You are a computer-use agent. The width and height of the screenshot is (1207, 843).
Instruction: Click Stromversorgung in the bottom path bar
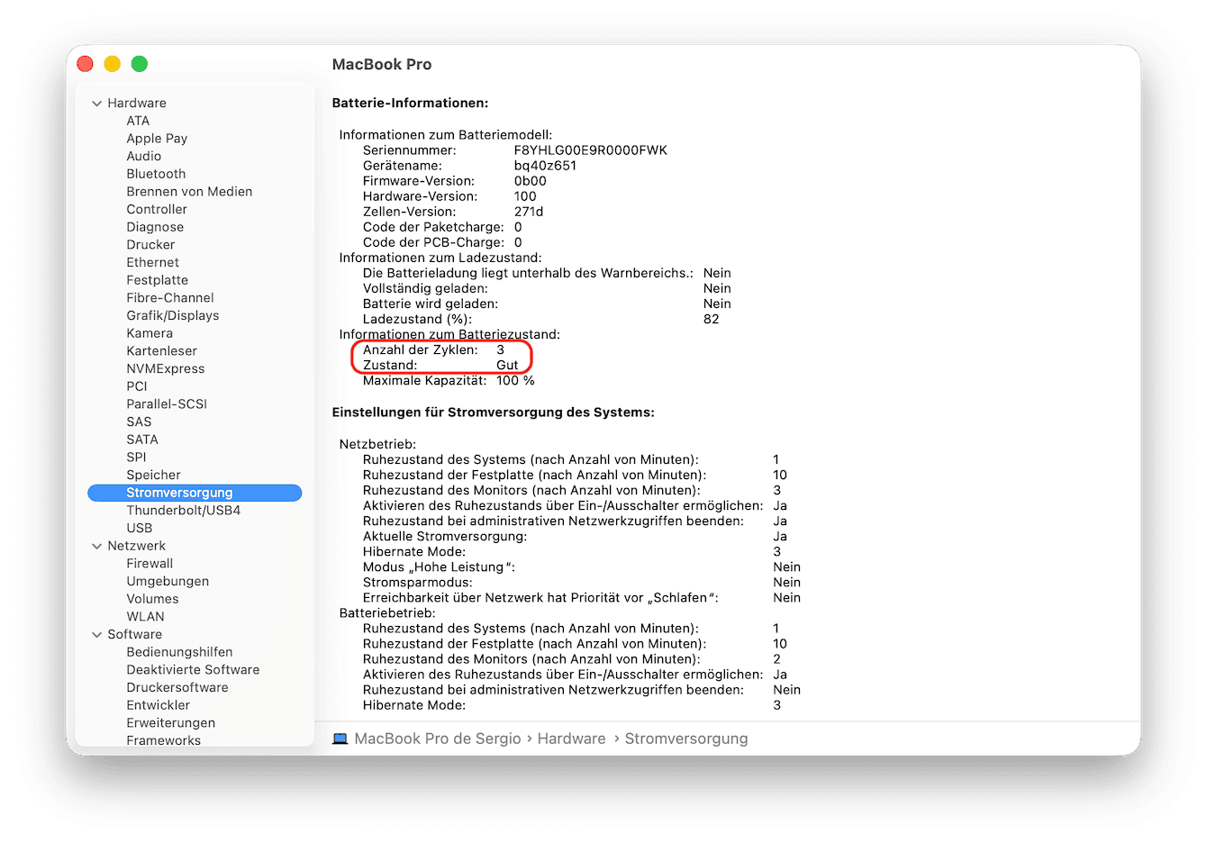point(685,739)
